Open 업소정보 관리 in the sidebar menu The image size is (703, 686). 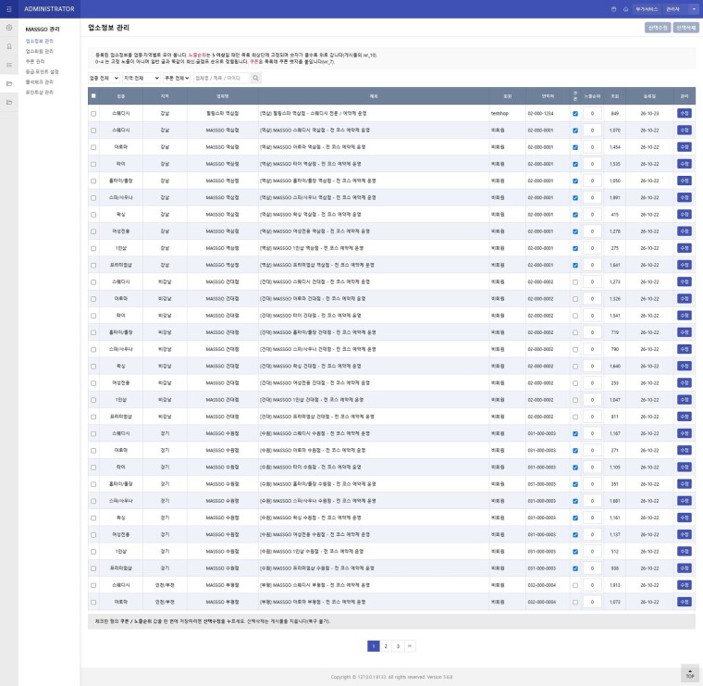[40, 41]
